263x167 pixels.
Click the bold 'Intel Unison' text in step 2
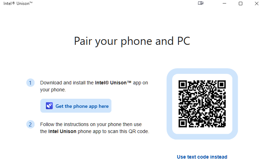(x=62, y=132)
